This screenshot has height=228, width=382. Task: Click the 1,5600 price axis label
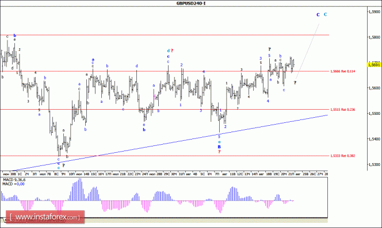point(375,88)
